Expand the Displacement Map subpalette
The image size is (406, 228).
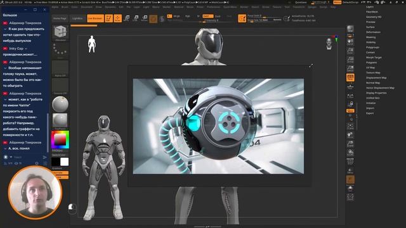coord(376,77)
